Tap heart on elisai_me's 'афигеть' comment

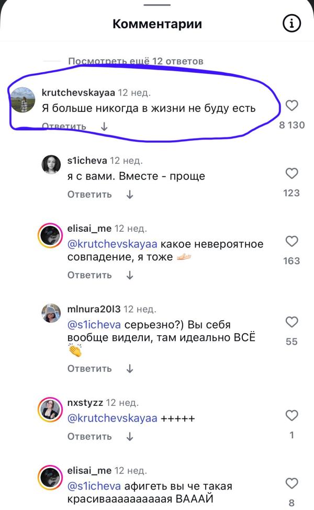291,483
